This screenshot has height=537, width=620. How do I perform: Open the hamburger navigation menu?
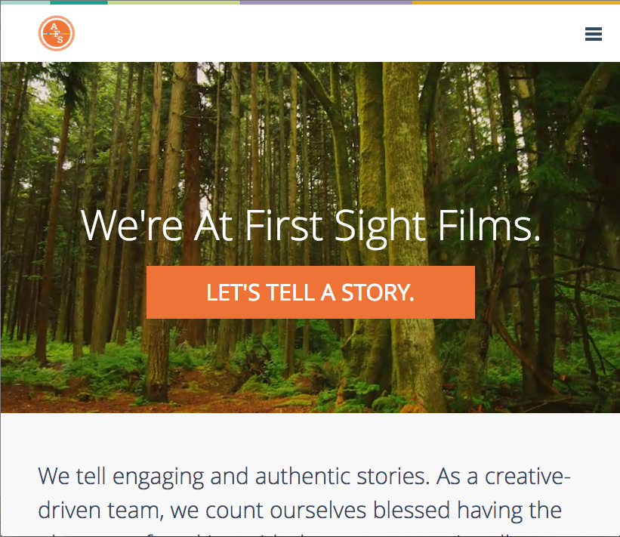593,34
